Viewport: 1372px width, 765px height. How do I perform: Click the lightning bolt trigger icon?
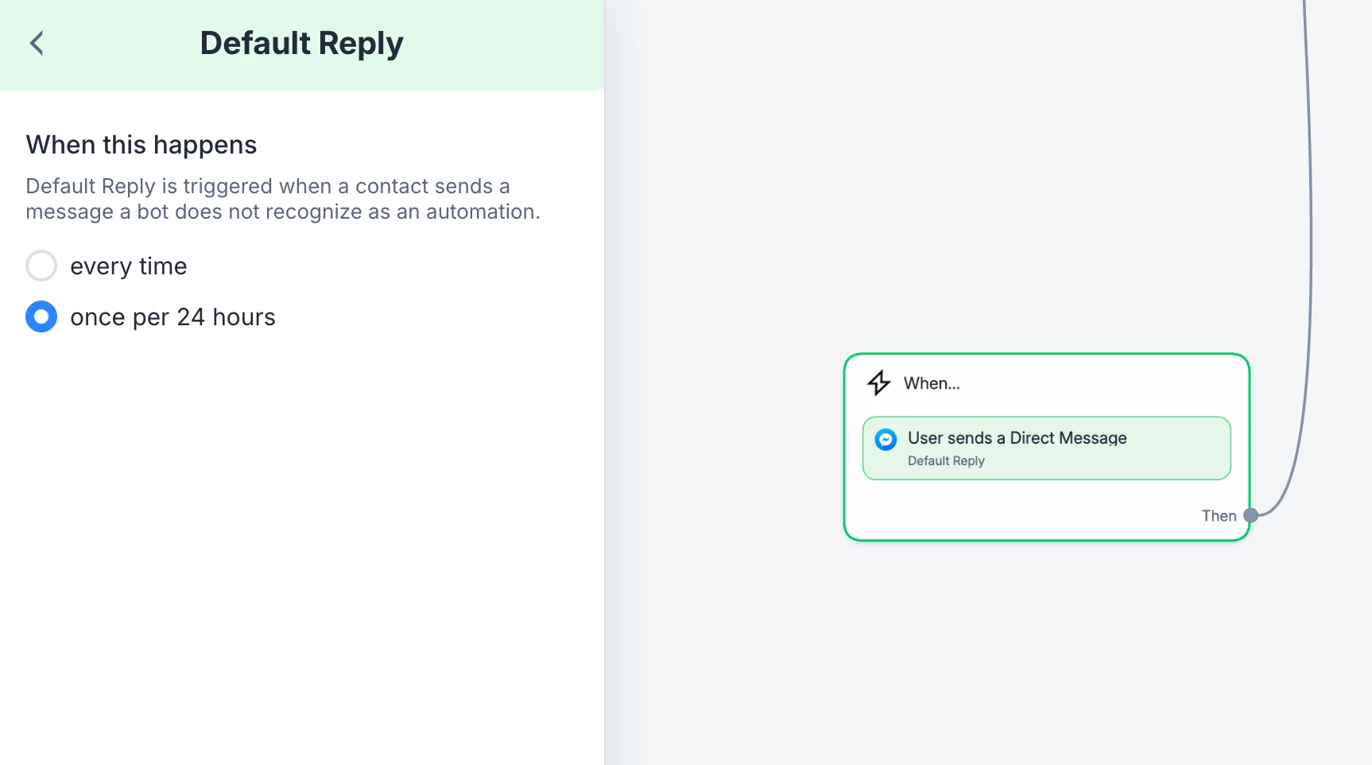[878, 382]
